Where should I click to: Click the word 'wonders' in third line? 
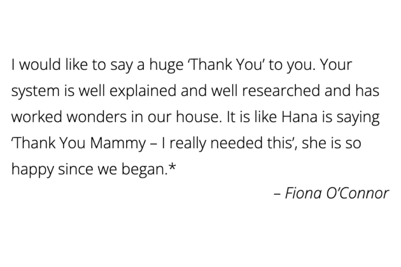97,117
